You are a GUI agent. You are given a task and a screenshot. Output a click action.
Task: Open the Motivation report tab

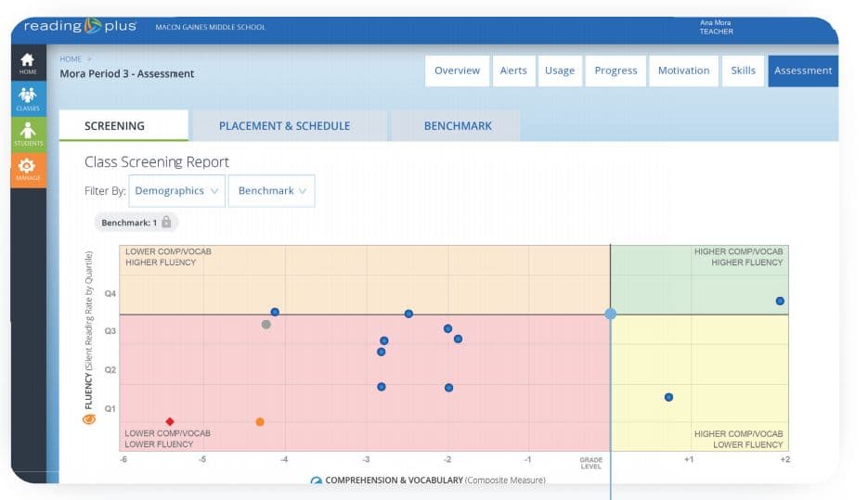tap(683, 71)
